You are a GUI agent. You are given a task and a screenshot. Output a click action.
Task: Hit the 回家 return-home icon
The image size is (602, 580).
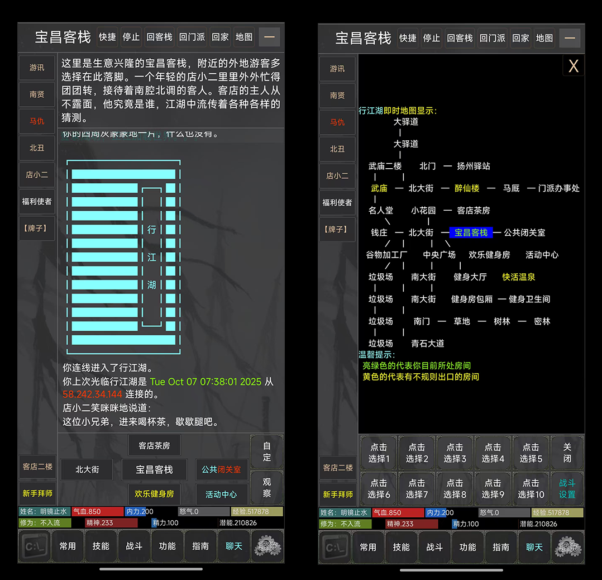point(220,37)
